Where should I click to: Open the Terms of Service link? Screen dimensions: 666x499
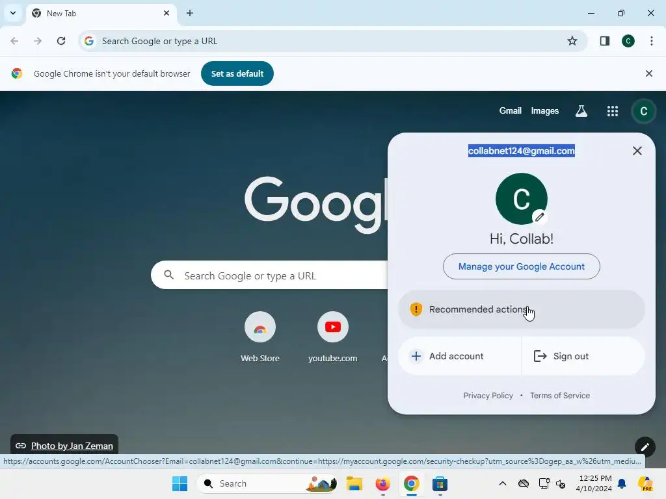(560, 396)
